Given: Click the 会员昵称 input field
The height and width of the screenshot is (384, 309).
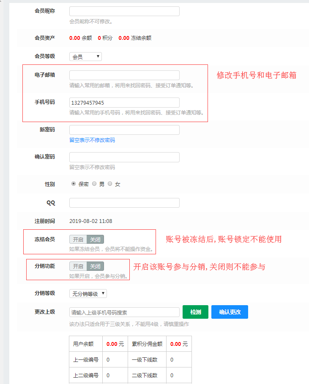Looking at the screenshot, I should coord(124,11).
